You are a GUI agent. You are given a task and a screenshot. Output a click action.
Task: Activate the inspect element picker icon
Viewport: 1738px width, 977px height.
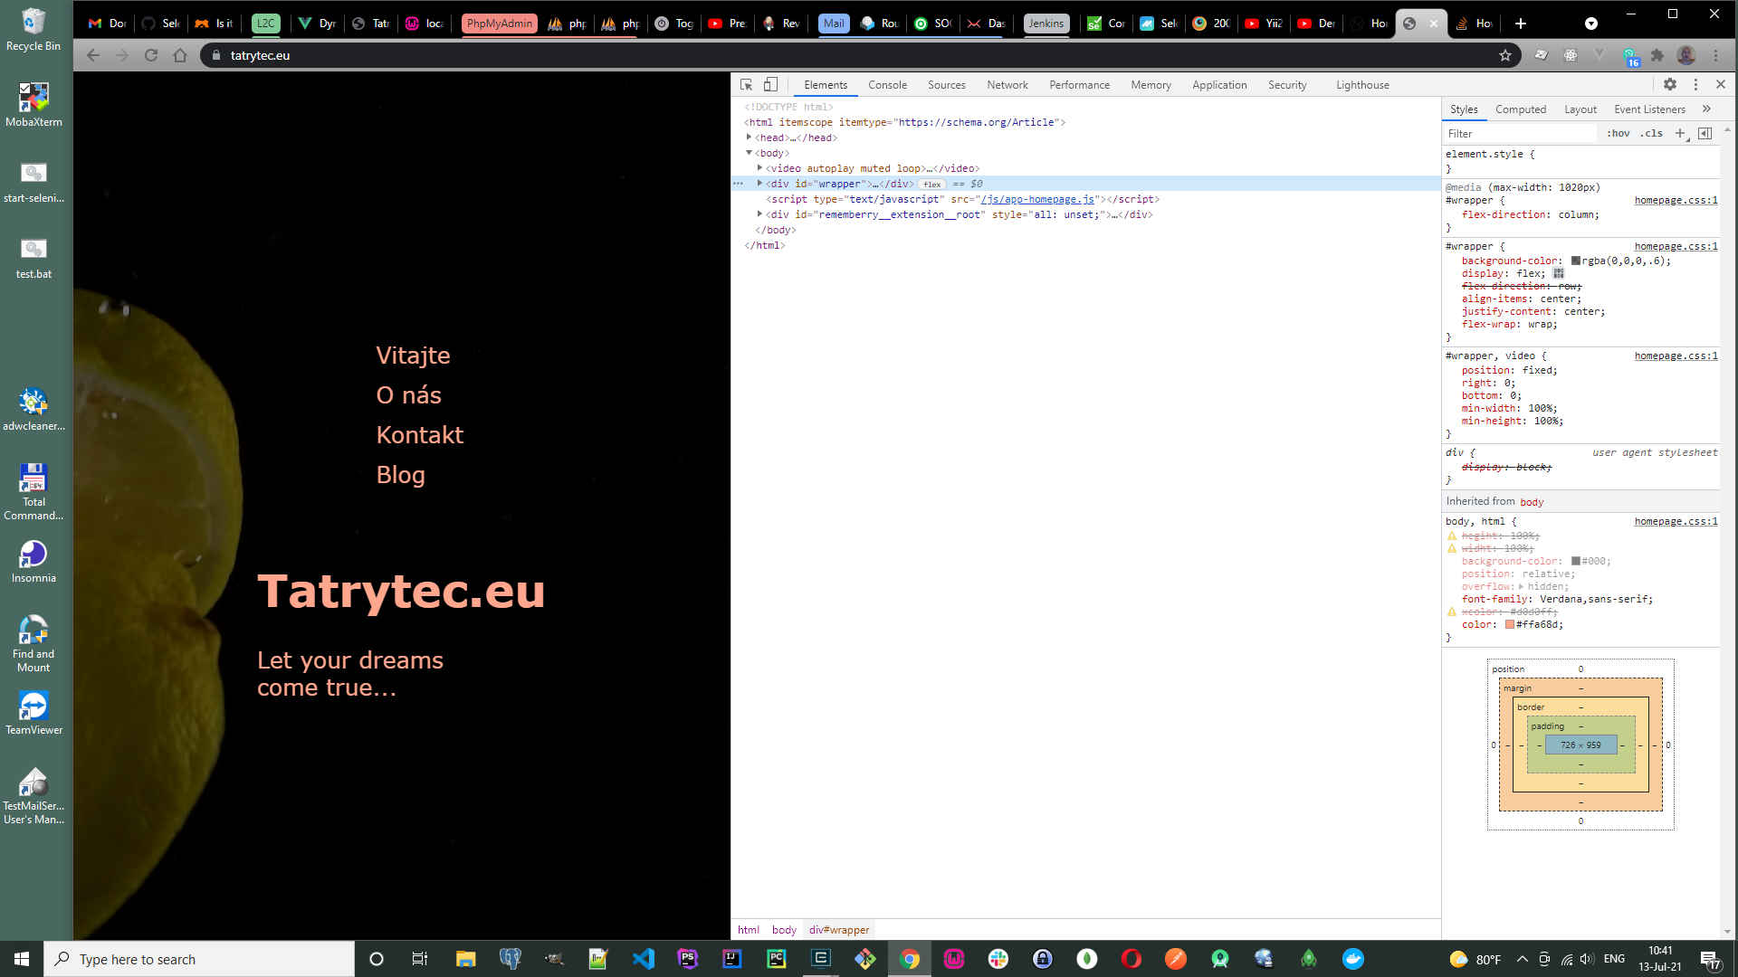pyautogui.click(x=746, y=84)
